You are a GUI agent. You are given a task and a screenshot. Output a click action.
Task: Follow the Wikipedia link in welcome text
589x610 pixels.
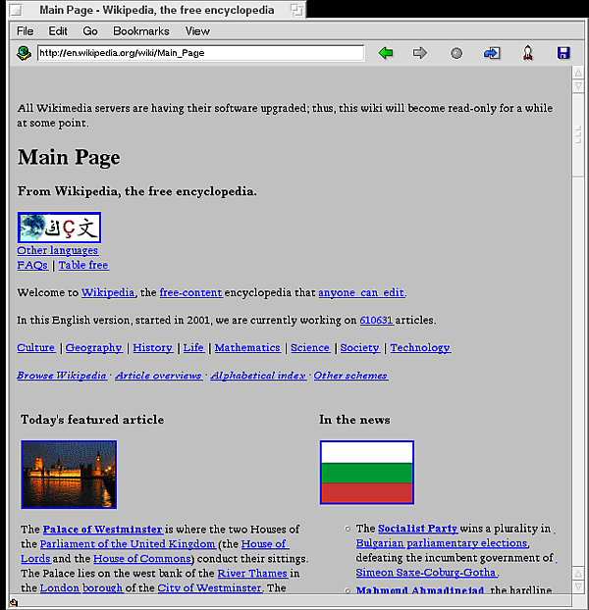pos(108,292)
